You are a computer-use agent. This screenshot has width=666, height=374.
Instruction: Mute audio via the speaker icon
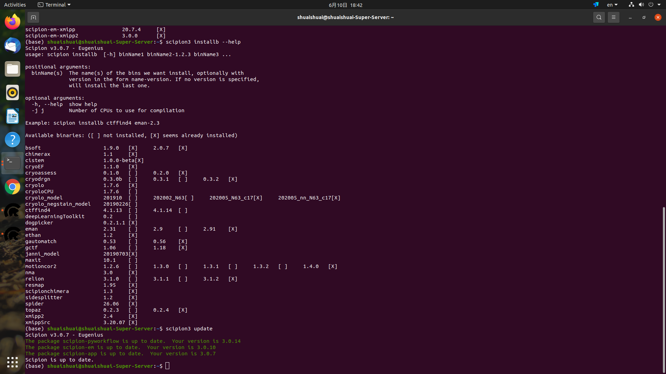pyautogui.click(x=641, y=5)
